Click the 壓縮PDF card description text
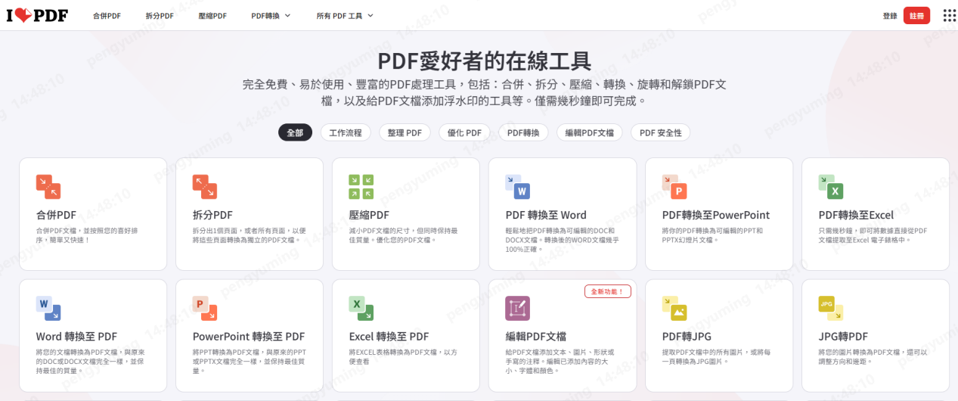 (x=404, y=235)
